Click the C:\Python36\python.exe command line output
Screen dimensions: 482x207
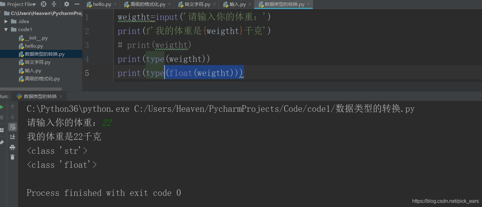[221, 109]
